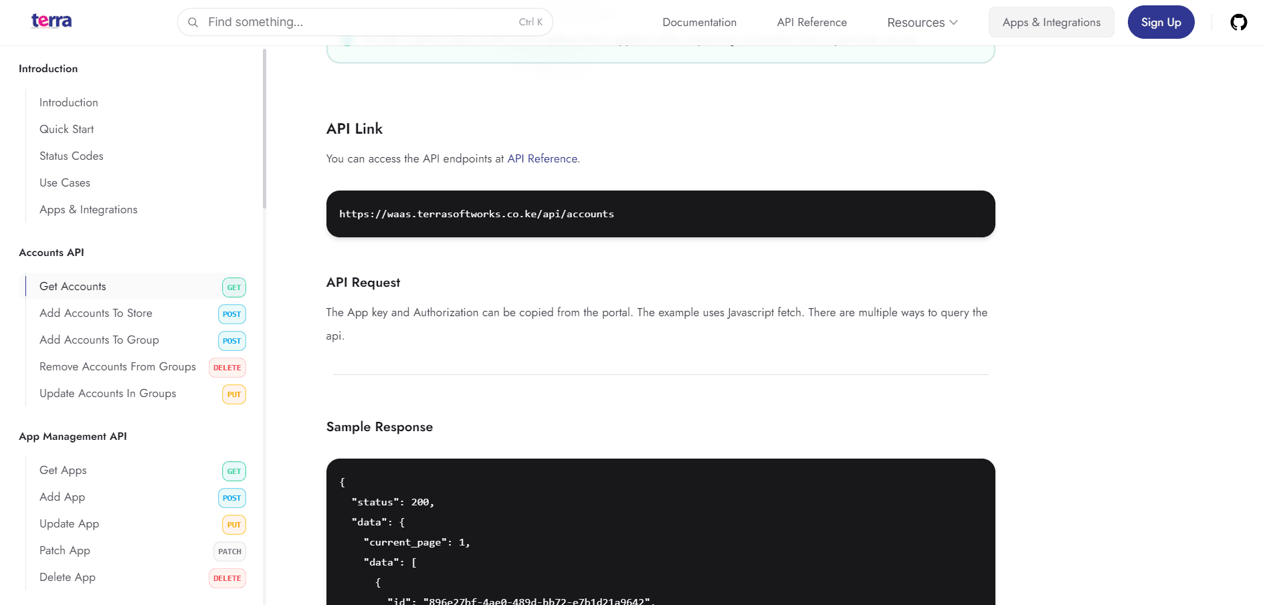Click the DELETE badge for Remove Accounts
The image size is (1265, 605).
pos(227,368)
